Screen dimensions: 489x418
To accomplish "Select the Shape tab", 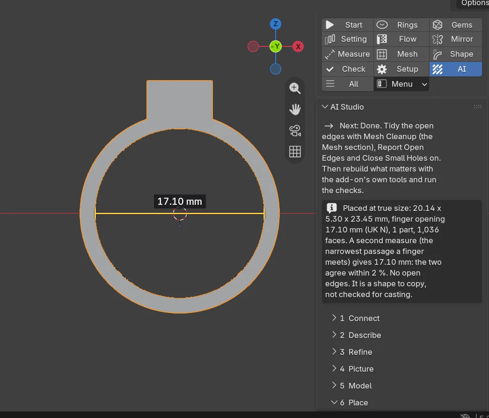I will click(x=456, y=54).
